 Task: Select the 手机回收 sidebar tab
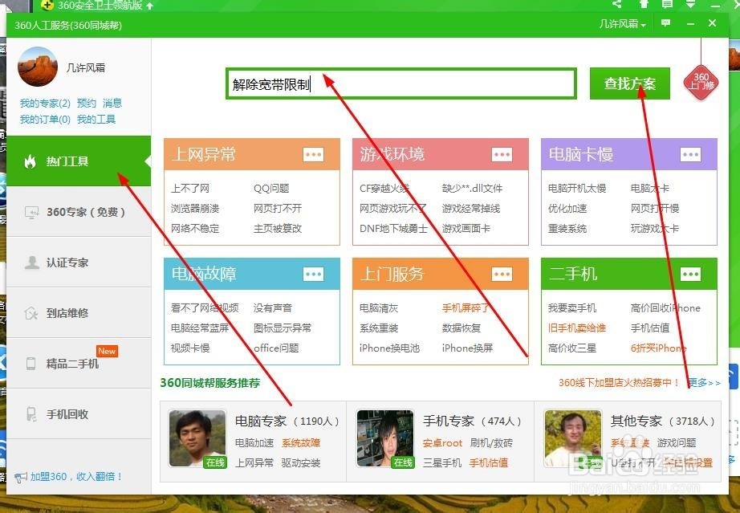point(79,414)
